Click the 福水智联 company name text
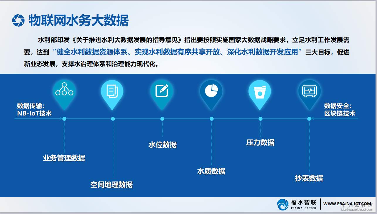This screenshot has height=214, width=377. [x=304, y=202]
